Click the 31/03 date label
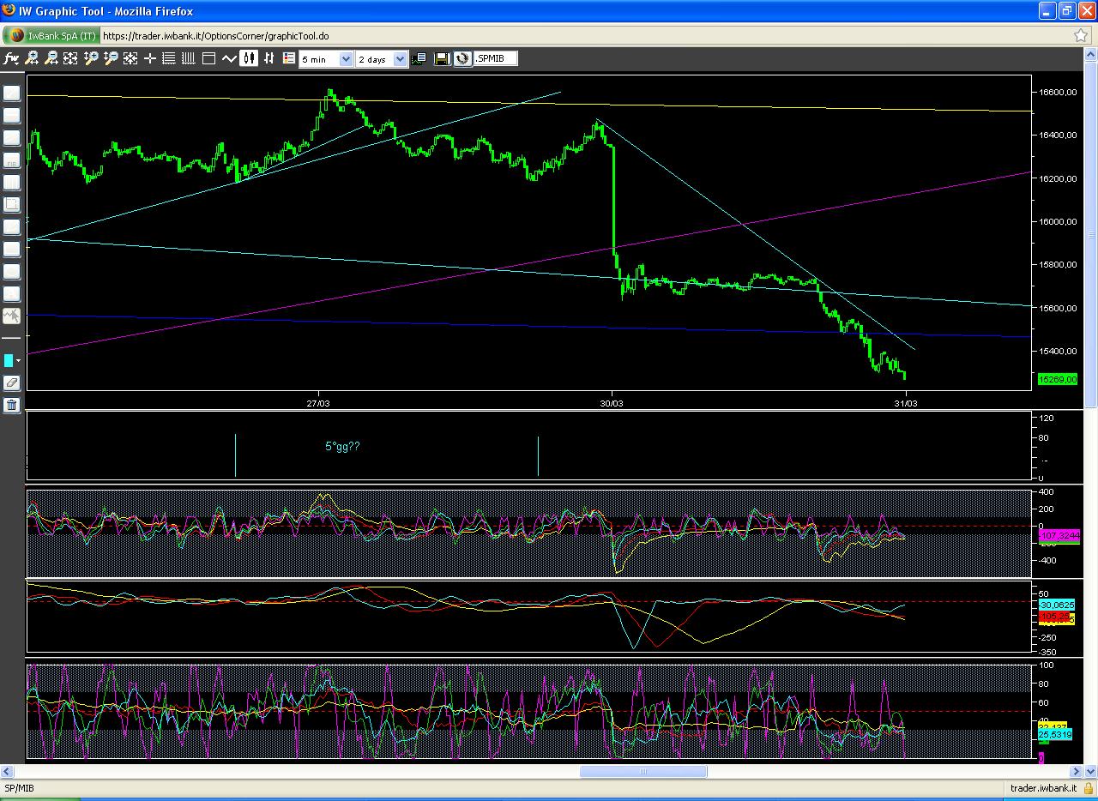The width and height of the screenshot is (1098, 801). pyautogui.click(x=906, y=402)
